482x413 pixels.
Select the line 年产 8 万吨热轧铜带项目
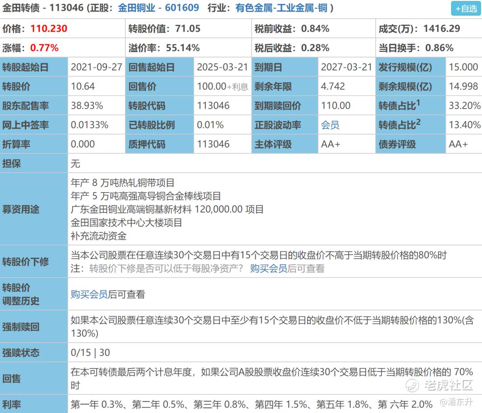123,183
